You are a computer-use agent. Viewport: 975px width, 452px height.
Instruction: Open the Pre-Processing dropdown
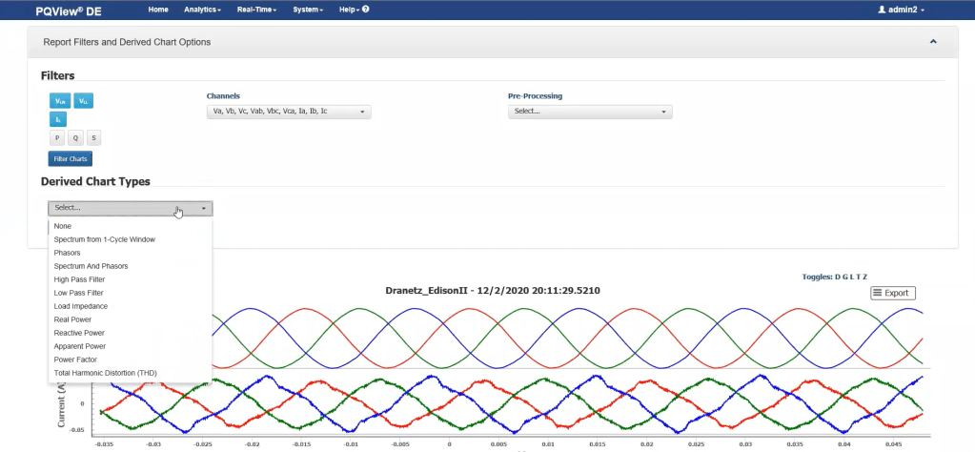click(590, 112)
